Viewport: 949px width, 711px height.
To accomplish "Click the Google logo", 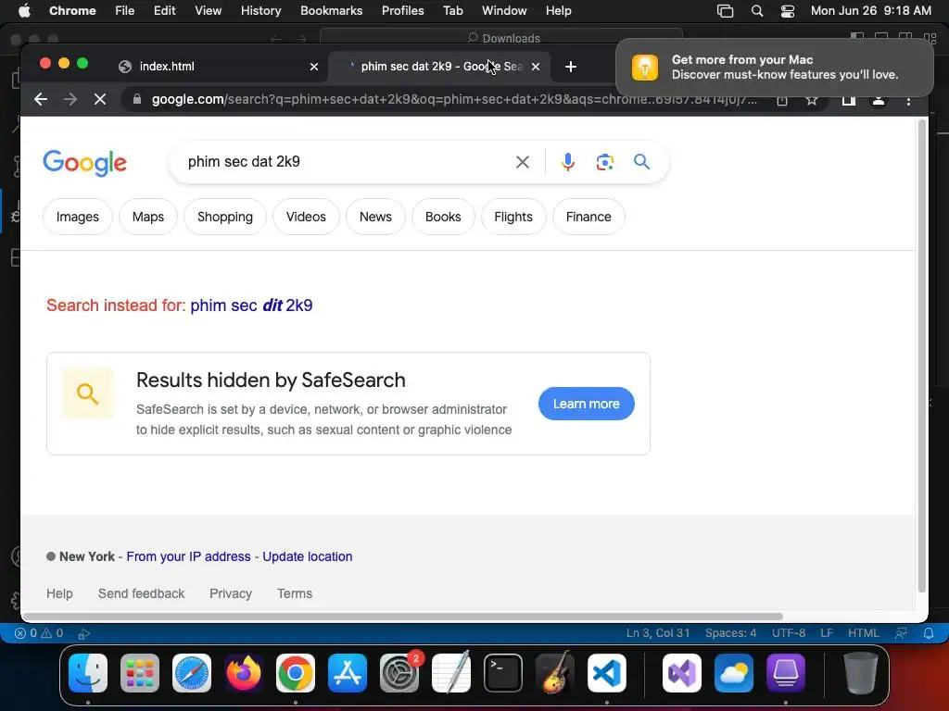I will 84,163.
